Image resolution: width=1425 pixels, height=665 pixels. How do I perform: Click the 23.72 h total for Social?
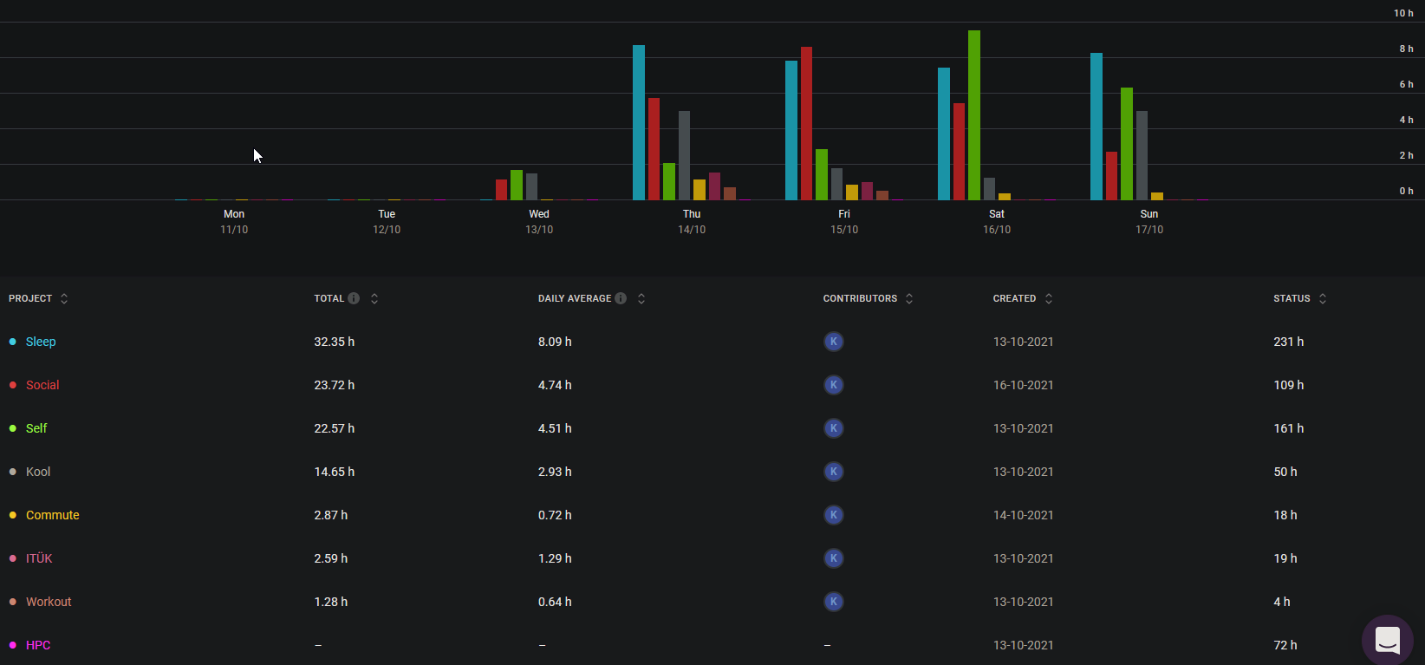point(335,385)
